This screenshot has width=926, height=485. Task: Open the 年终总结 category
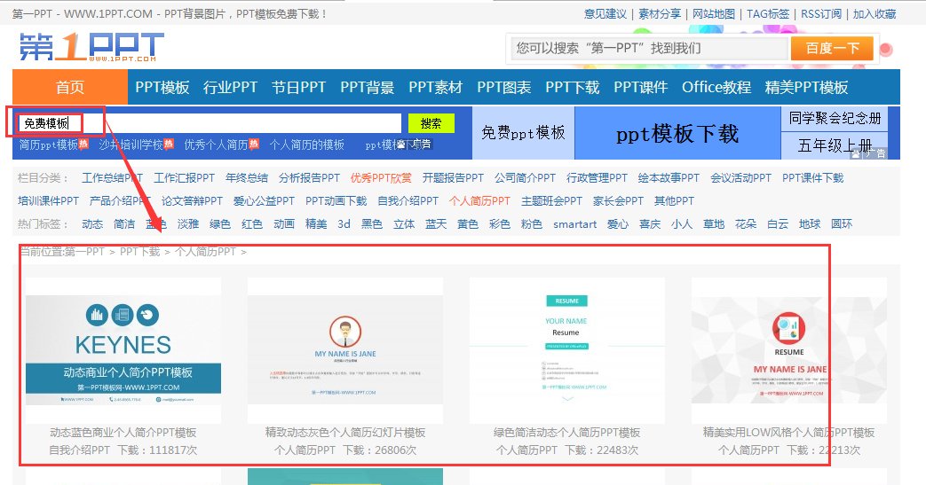point(247,177)
